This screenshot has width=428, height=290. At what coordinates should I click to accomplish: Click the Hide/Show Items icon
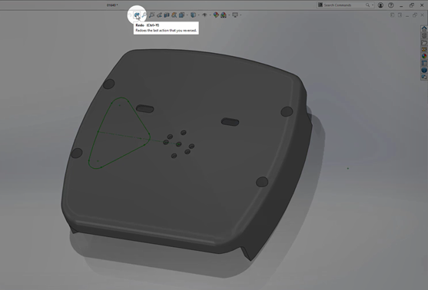pyautogui.click(x=204, y=15)
